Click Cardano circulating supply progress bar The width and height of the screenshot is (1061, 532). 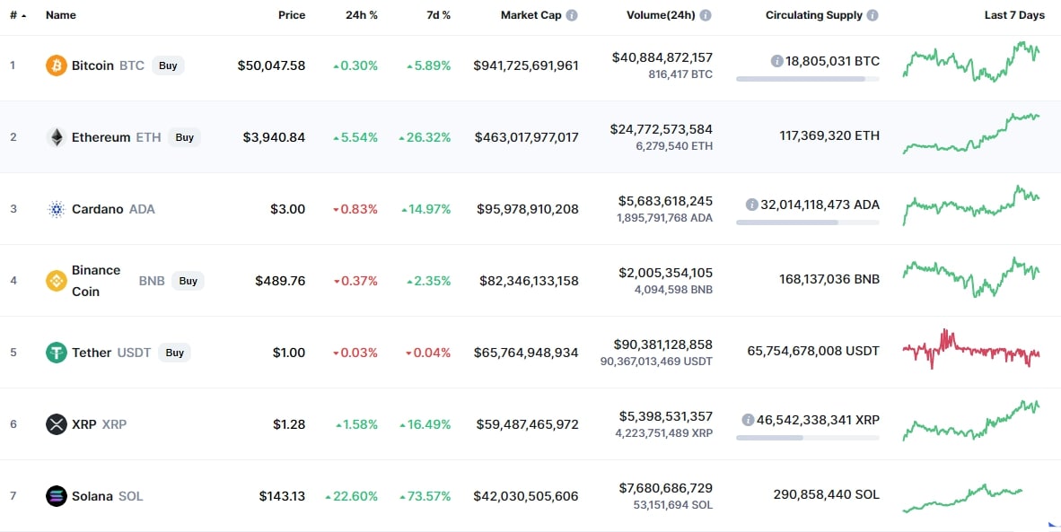[808, 222]
